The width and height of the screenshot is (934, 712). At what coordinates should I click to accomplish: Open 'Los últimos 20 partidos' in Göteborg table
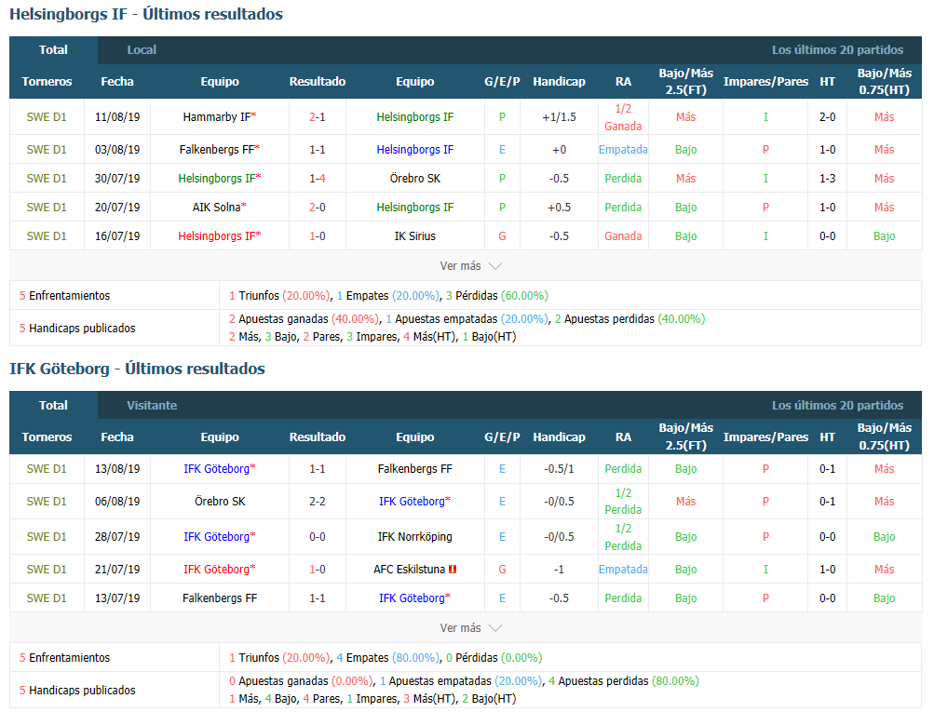click(x=837, y=406)
